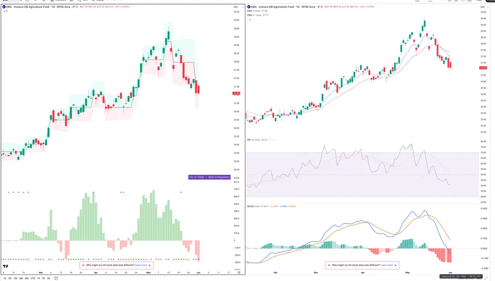Click the Oco Ai Trader Delta Configuration button
The image size is (495, 281).
pos(209,177)
